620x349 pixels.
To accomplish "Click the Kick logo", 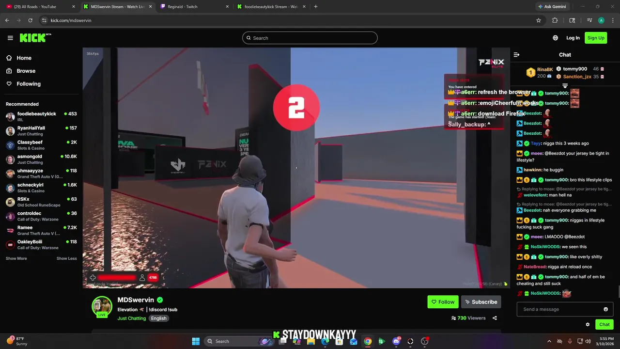I will point(35,38).
